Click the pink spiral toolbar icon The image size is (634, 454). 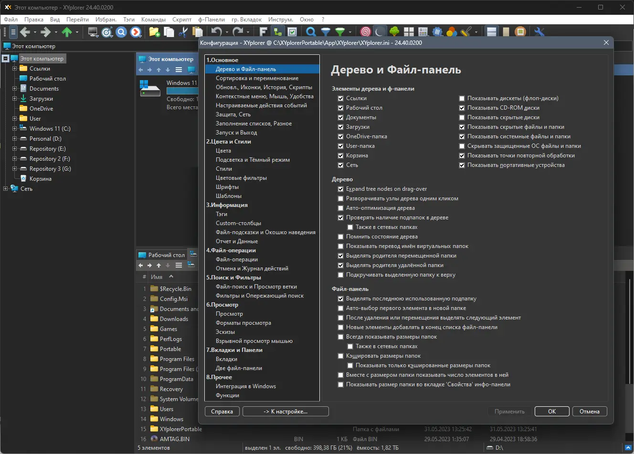(365, 32)
